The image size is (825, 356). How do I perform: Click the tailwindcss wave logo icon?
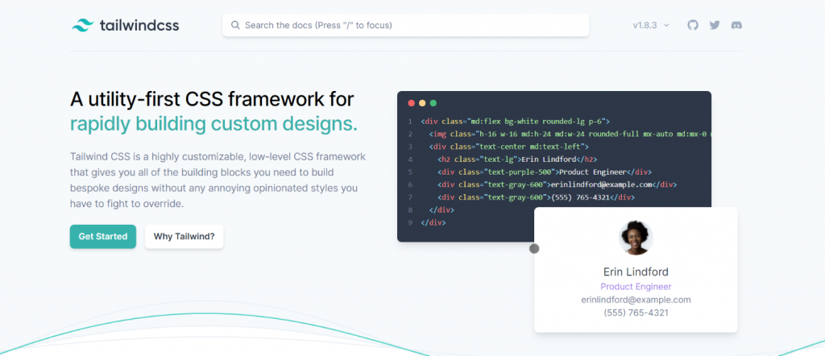pos(83,25)
